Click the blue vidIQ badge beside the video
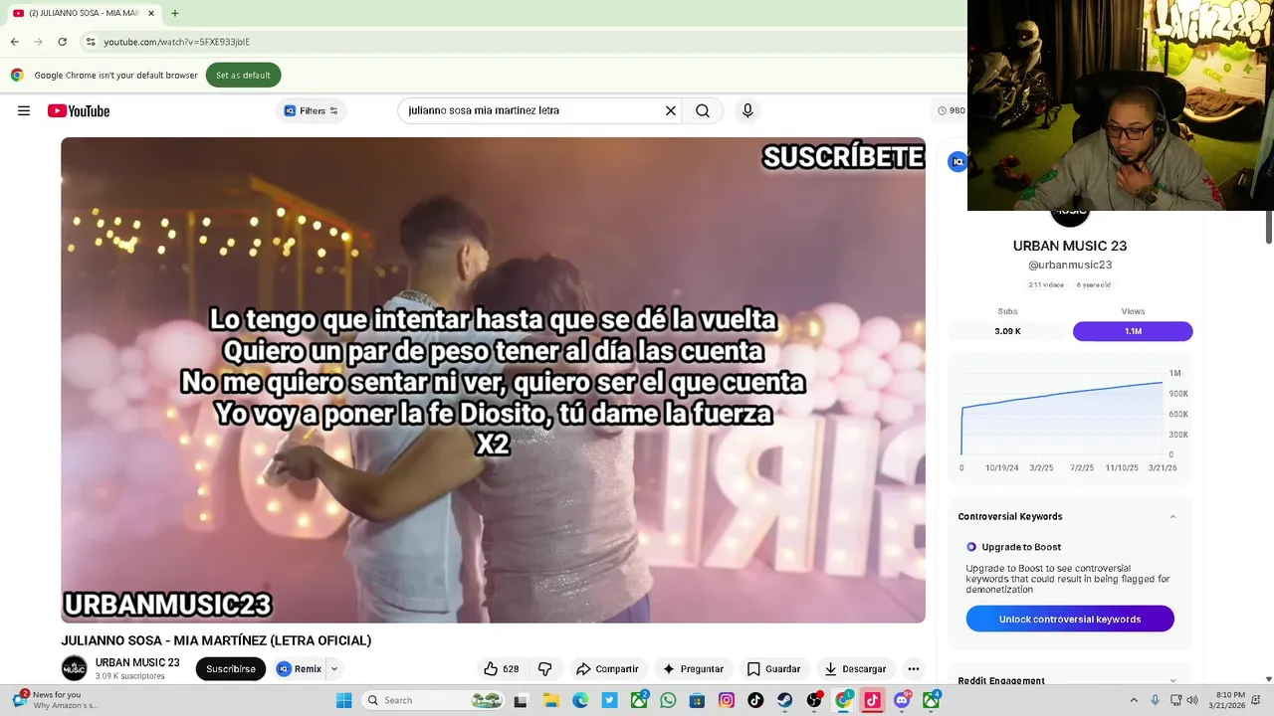1274x716 pixels. (x=957, y=162)
